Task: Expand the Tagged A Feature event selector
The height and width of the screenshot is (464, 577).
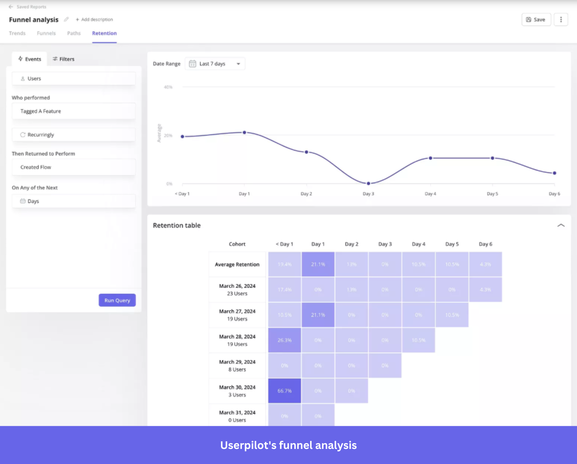Action: tap(73, 111)
